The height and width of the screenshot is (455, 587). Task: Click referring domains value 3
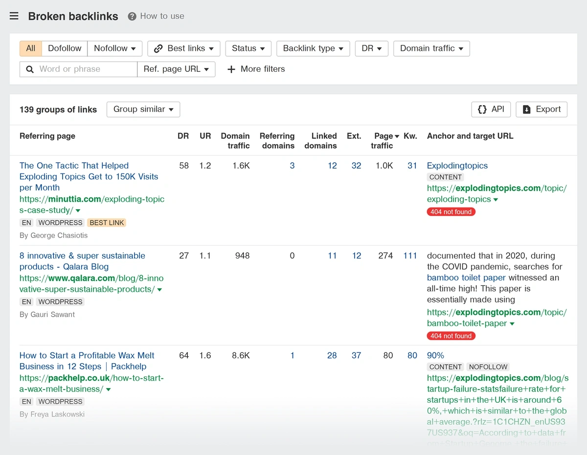[x=292, y=166]
